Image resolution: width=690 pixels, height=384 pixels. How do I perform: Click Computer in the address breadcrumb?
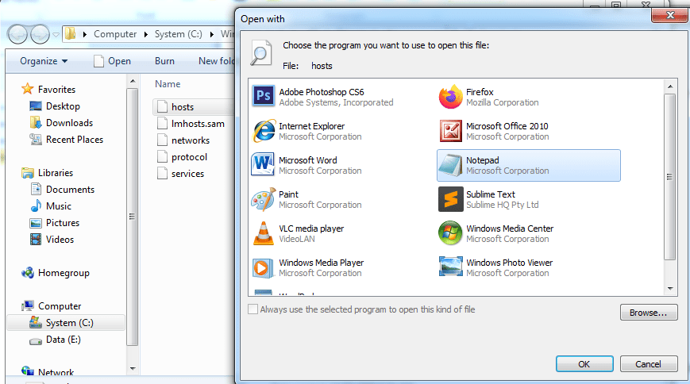pyautogui.click(x=115, y=34)
